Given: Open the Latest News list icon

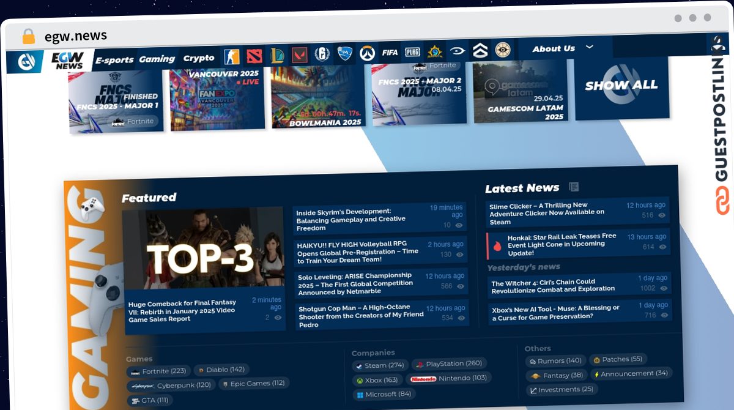Looking at the screenshot, I should coord(573,187).
